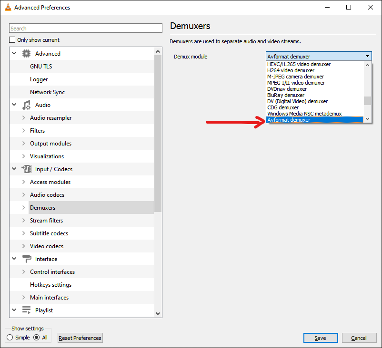The image size is (382, 348).
Task: Click the VLC cone icon in title bar
Action: click(x=8, y=8)
